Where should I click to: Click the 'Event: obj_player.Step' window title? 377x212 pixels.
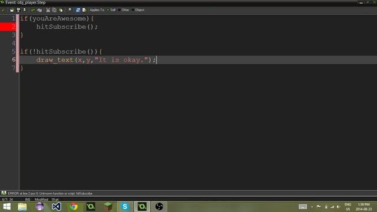coord(25,2)
